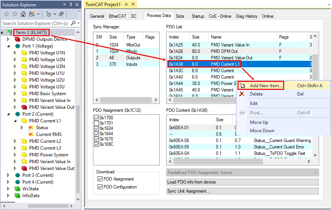332x210 pixels.
Task: Click the green WcState icon
Action: 17,189
